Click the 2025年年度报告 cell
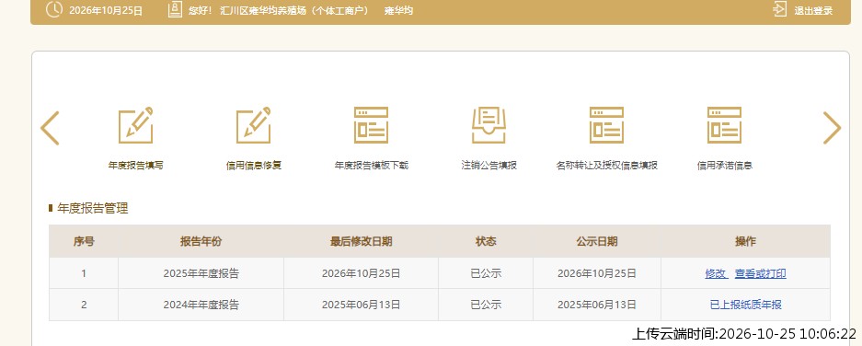The image size is (862, 346). (x=201, y=273)
